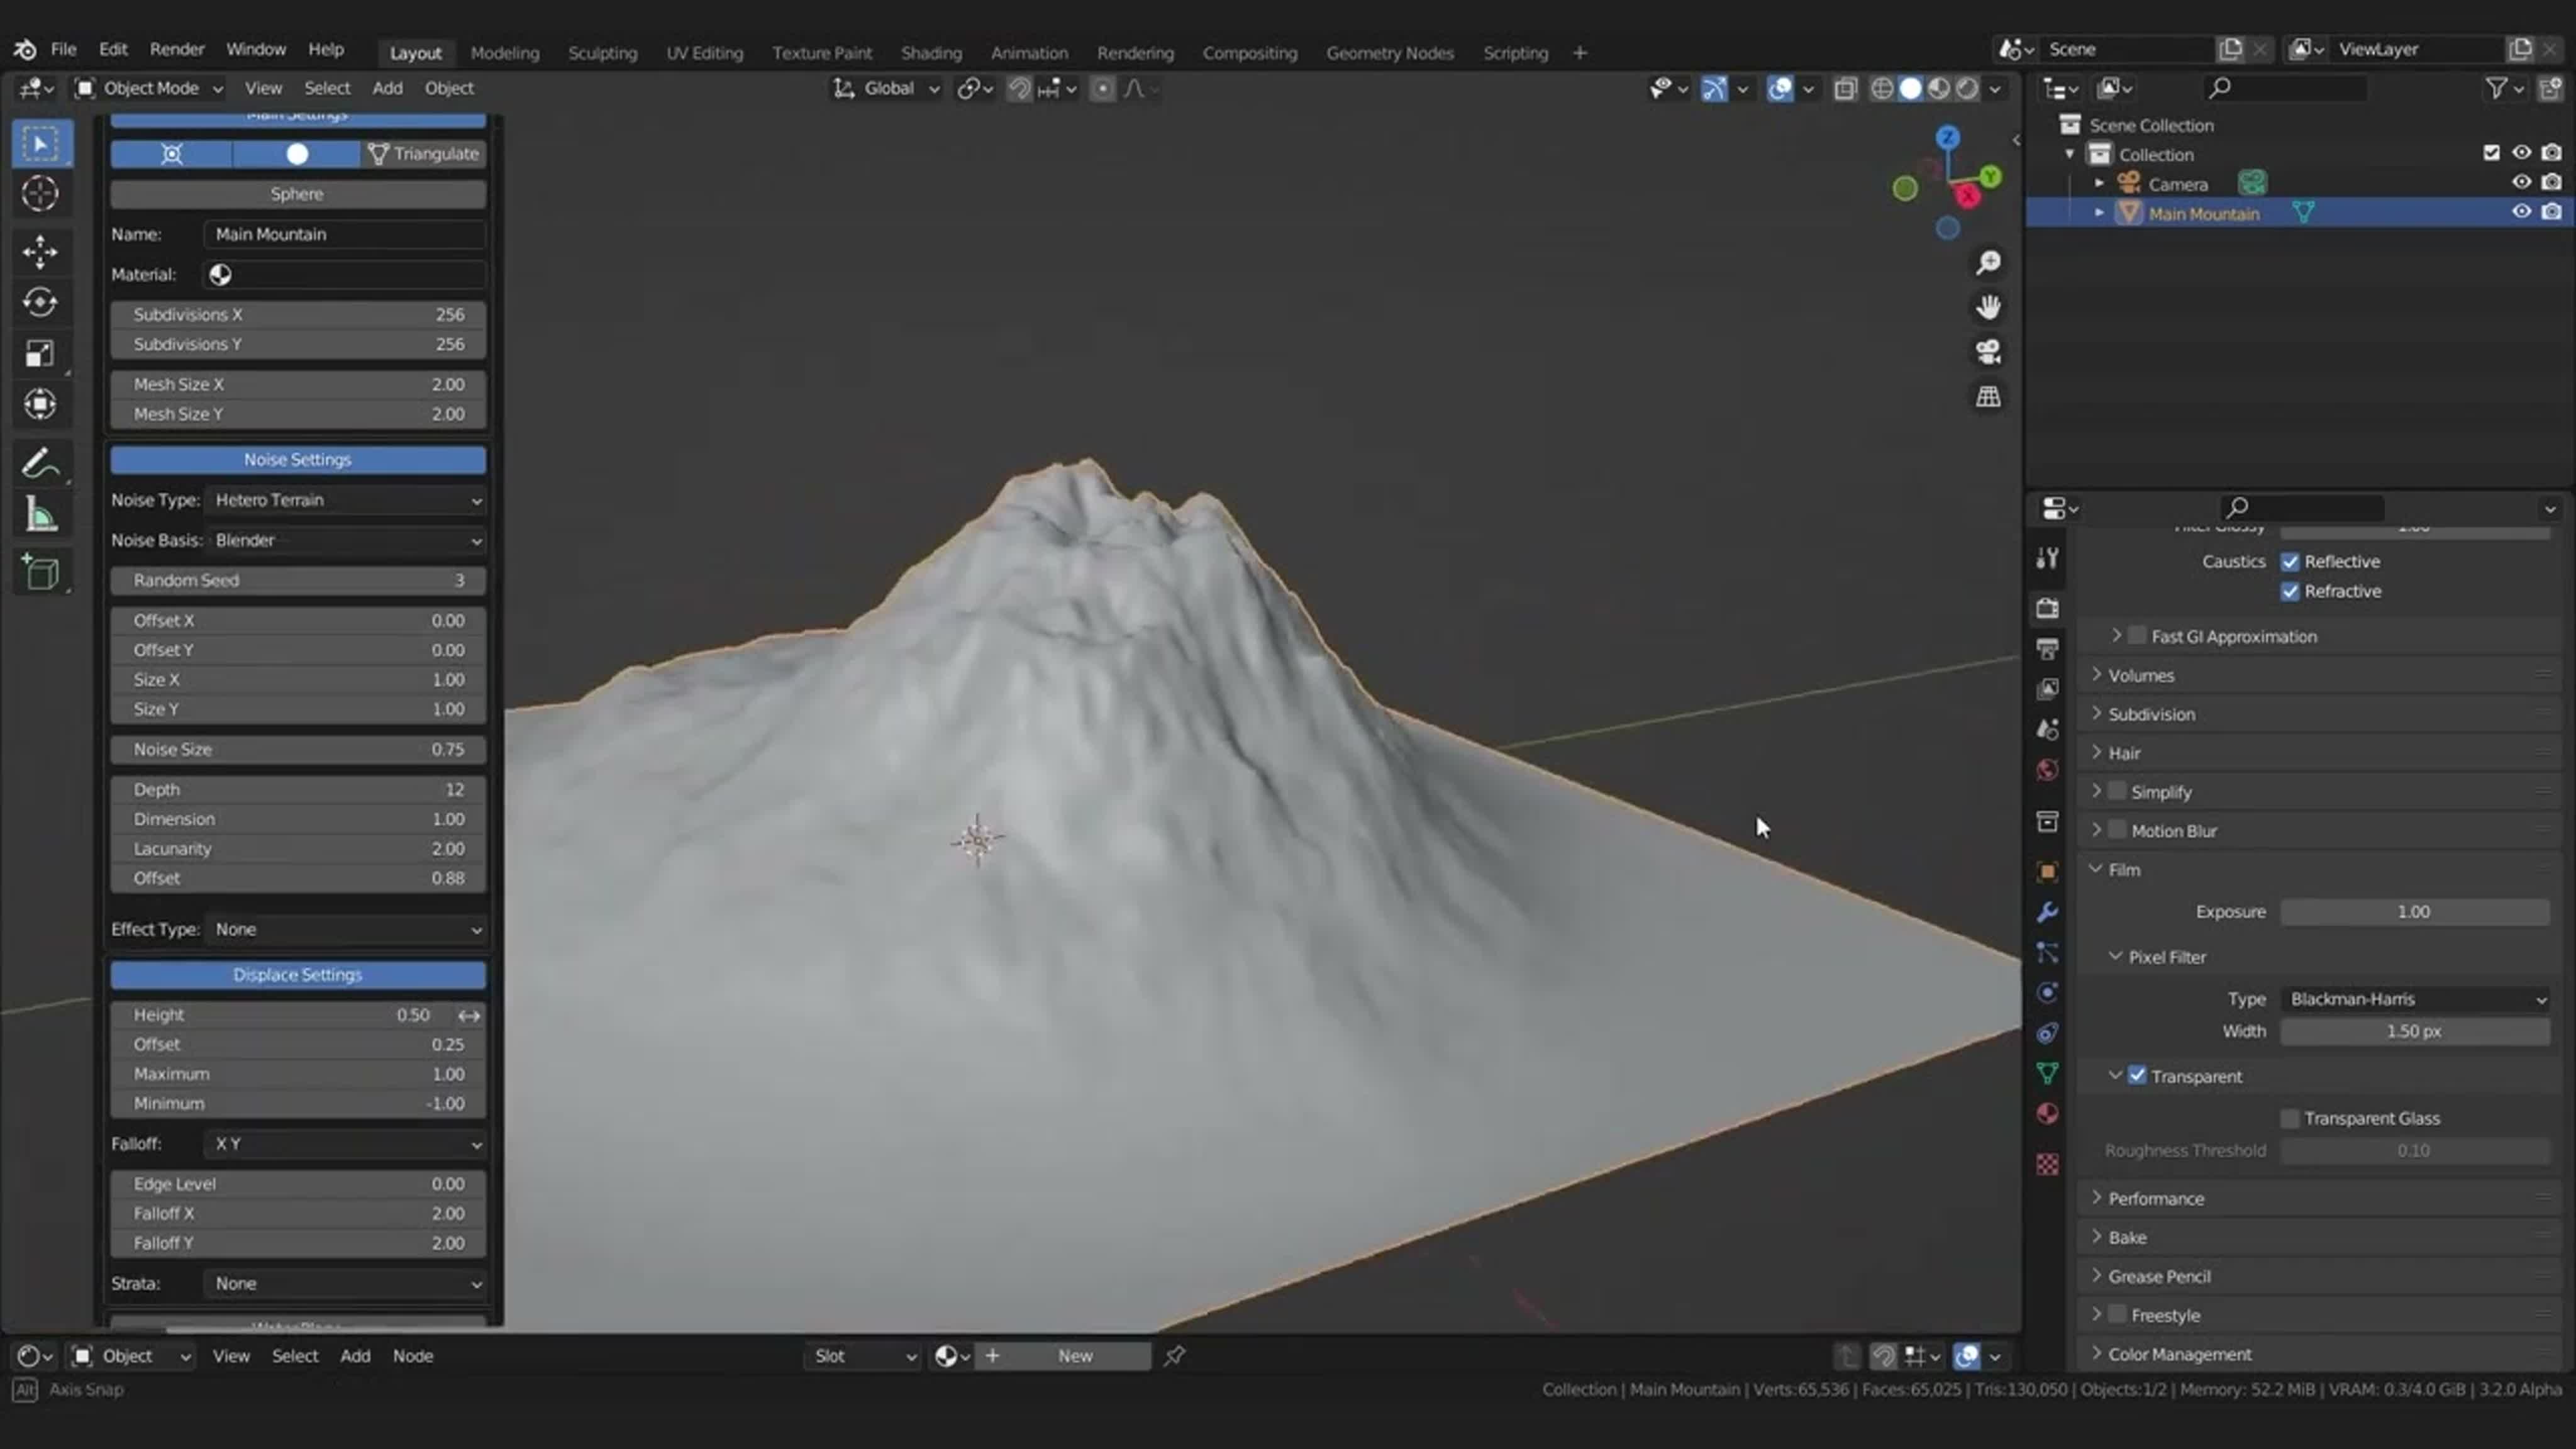Switch orthographic/perspective grid icon

coord(1988,396)
